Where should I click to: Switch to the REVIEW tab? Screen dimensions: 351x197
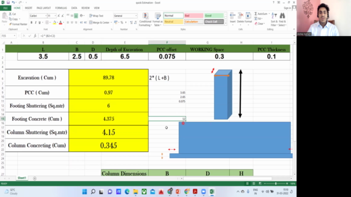click(x=86, y=8)
